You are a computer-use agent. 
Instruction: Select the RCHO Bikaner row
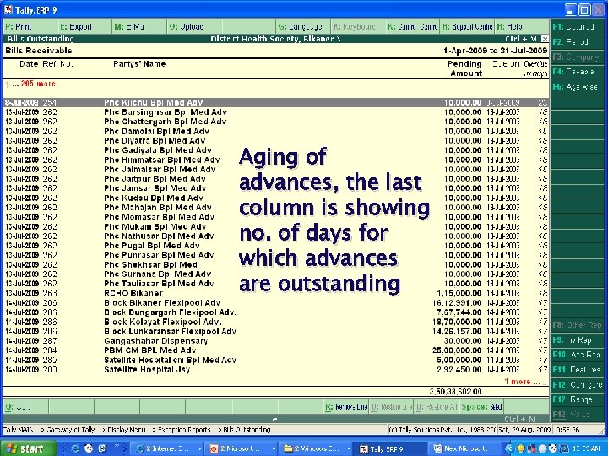(275, 294)
